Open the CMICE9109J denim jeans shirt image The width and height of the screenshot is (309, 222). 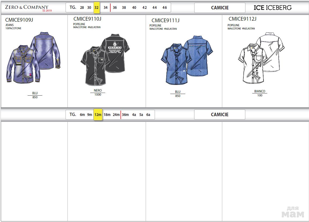click(33, 58)
